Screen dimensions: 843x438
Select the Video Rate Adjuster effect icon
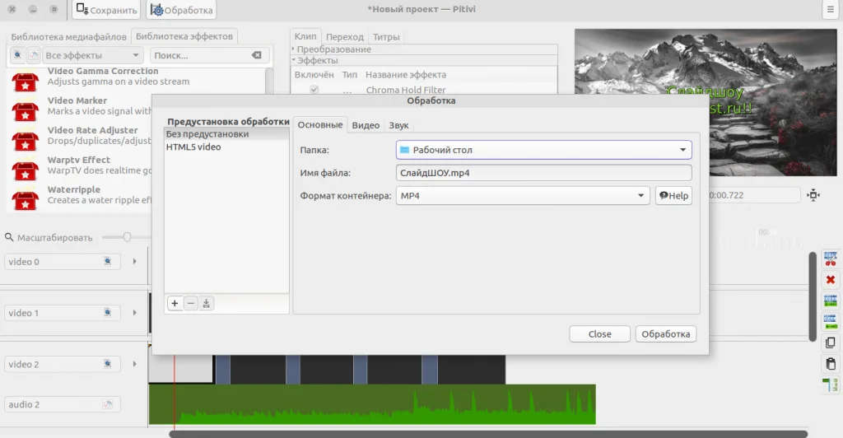[x=26, y=141]
